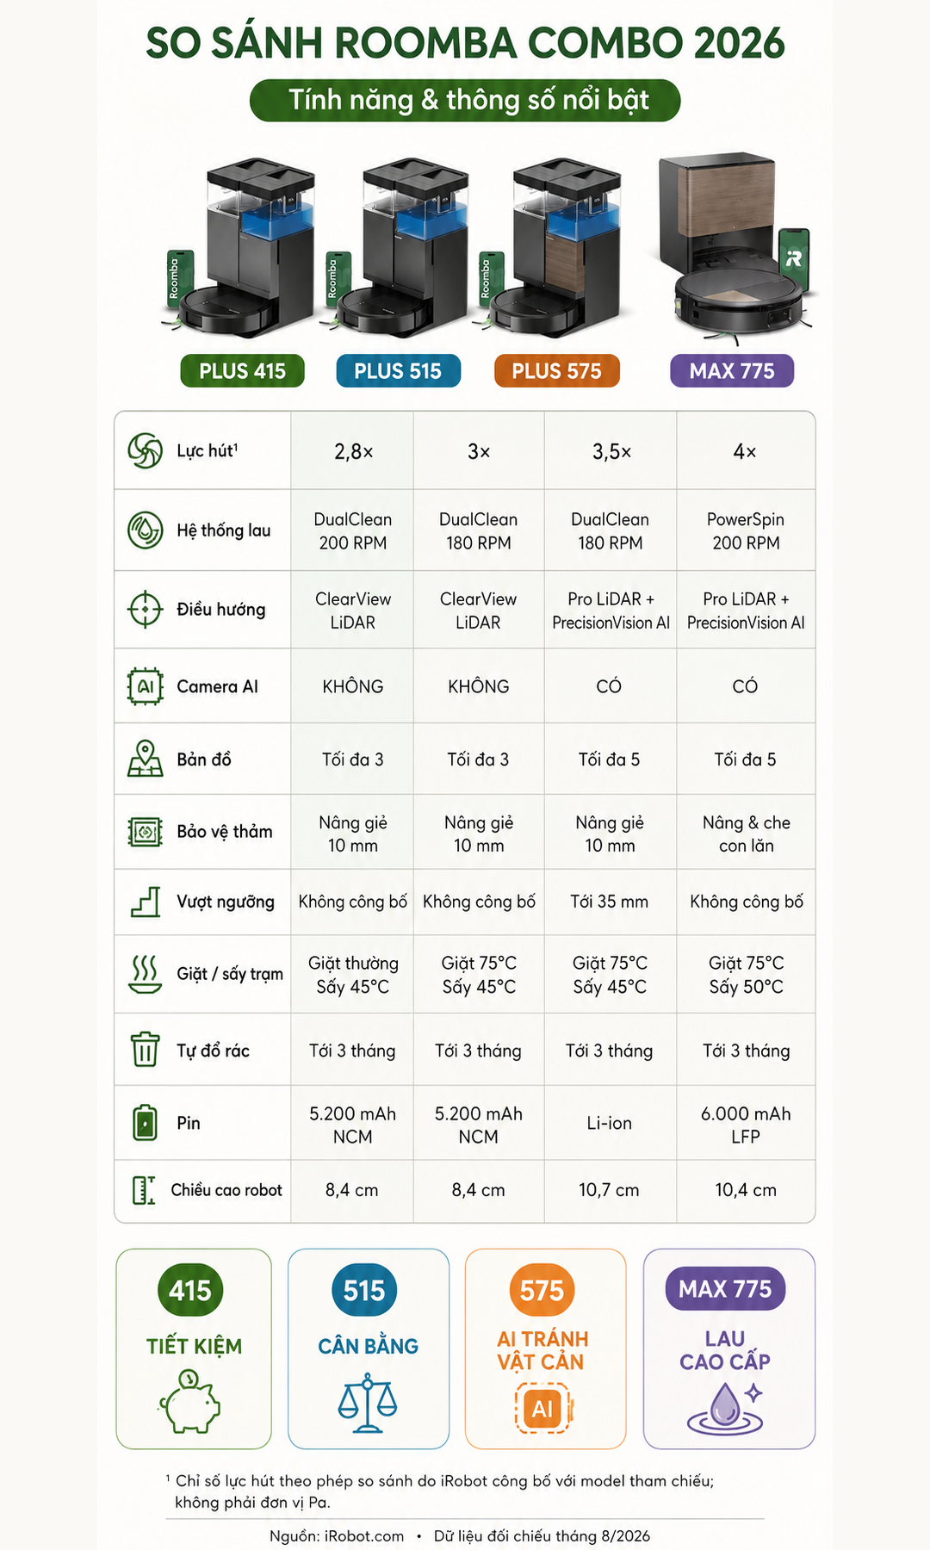Click the purple MAX 775 label
The height and width of the screenshot is (1550, 930).
(x=732, y=371)
